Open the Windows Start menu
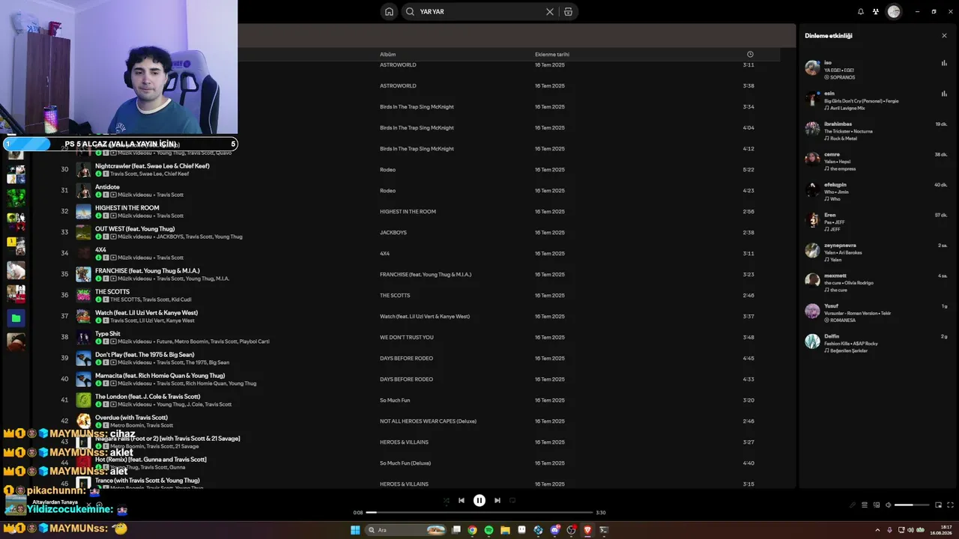The width and height of the screenshot is (959, 539). pyautogui.click(x=355, y=530)
